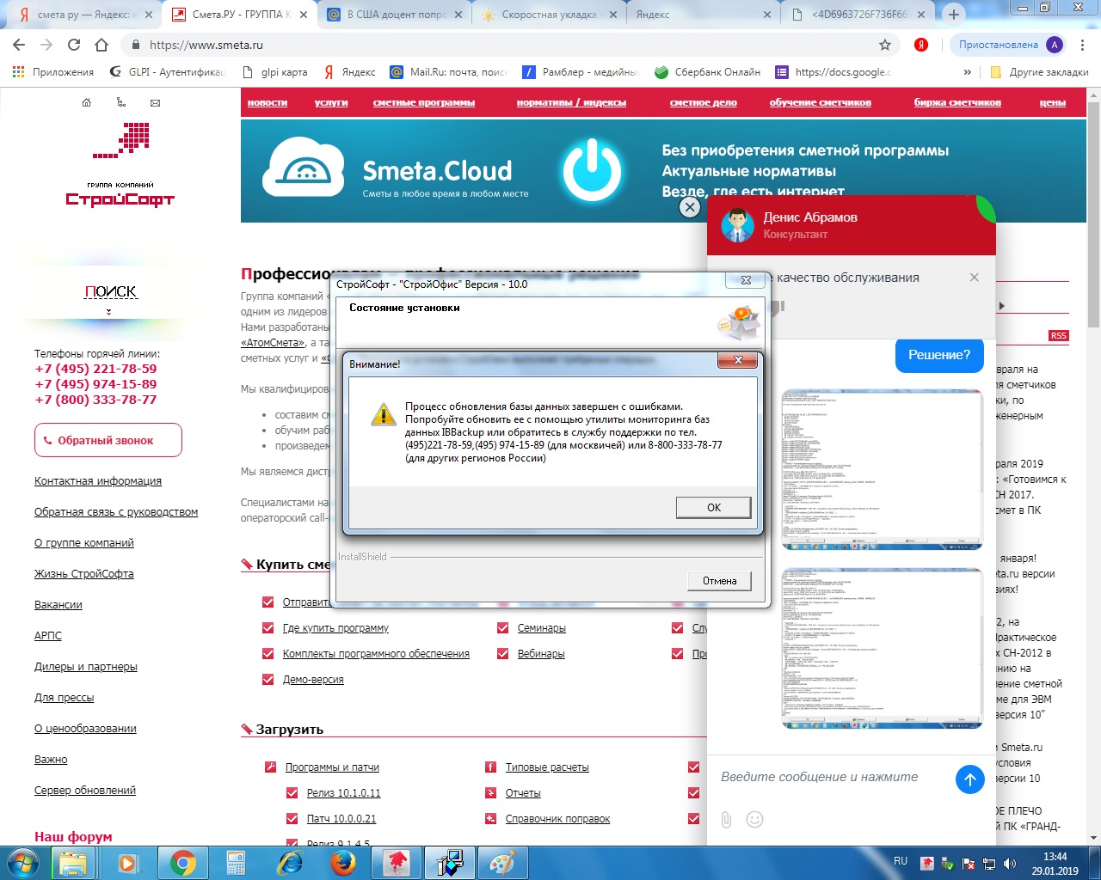Open the media player icon in the taskbar
This screenshot has width=1101, height=880.
pyautogui.click(x=127, y=862)
